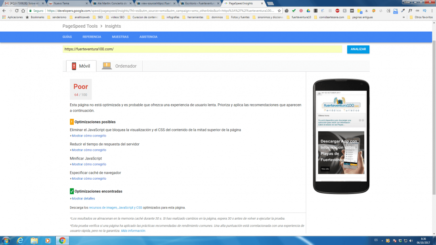
Task: Switch to the view-source tab
Action: [156, 3]
